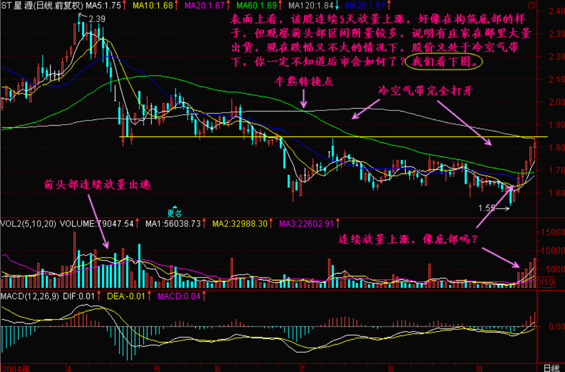This screenshot has height=372, width=565.
Task: Open the VOL2(5,10,20) indicator title
Action: (28, 224)
